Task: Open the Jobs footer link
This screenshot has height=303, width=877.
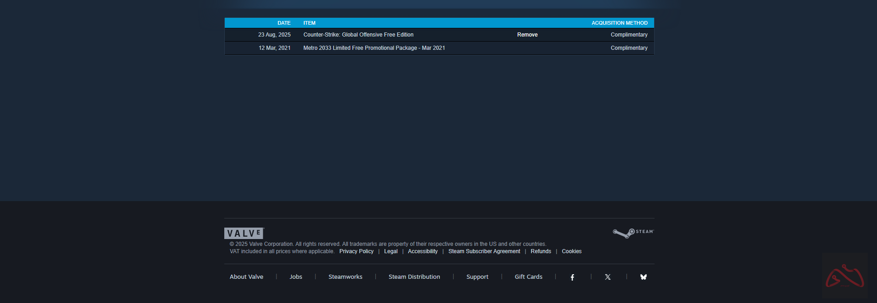Action: (x=296, y=277)
